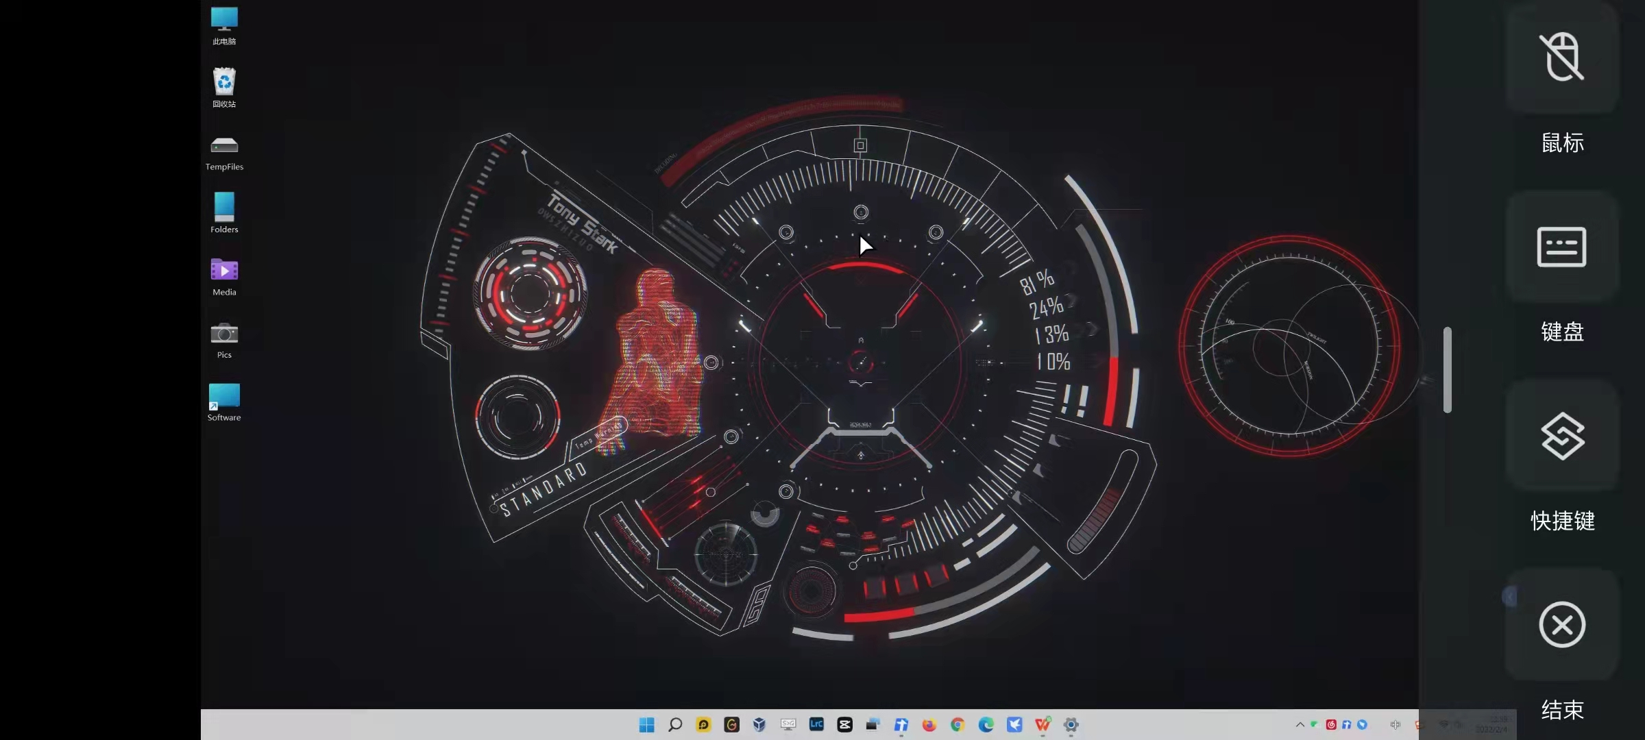
Task: Select the Media folder icon
Action: [x=224, y=277]
